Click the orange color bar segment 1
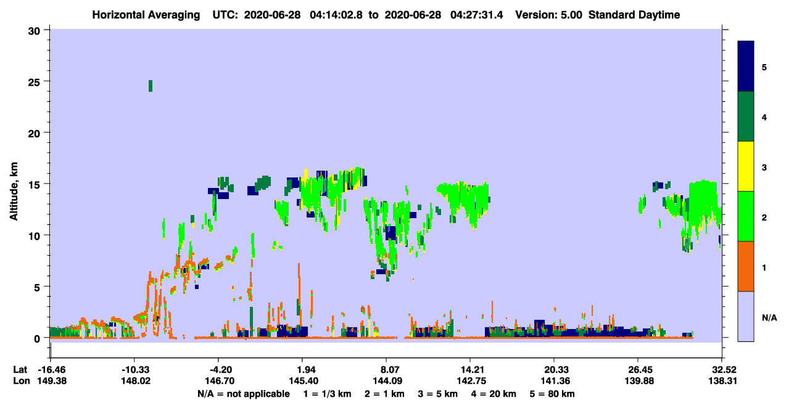Image resolution: width=802 pixels, height=411 pixels. point(746,266)
